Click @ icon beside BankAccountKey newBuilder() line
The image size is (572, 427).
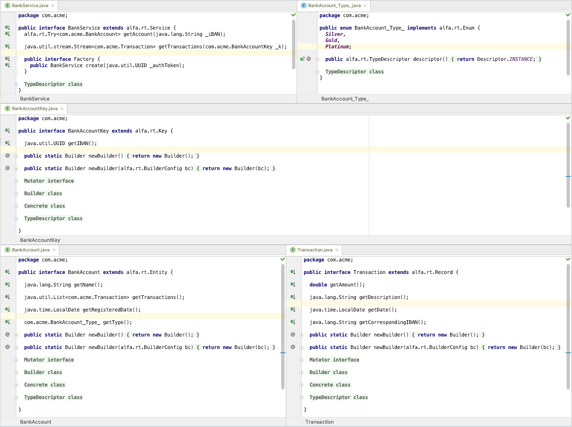tap(8, 156)
